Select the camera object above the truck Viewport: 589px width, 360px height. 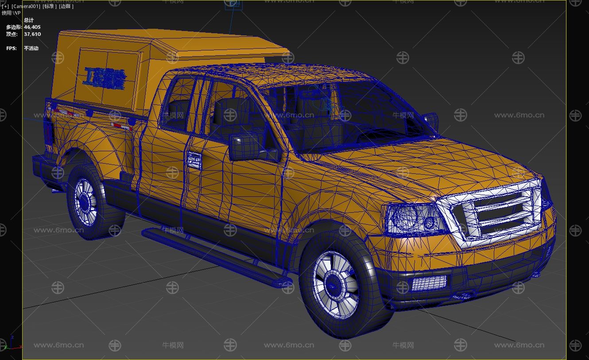coord(233,4)
